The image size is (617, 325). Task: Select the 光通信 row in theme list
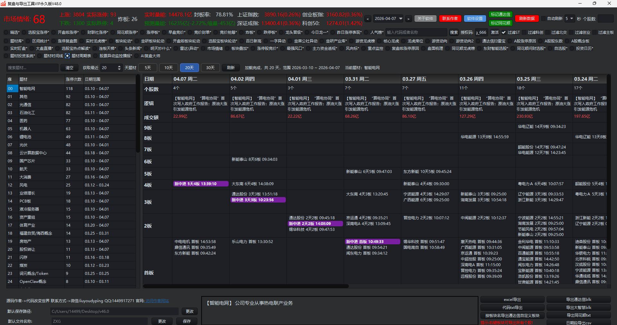point(25,105)
